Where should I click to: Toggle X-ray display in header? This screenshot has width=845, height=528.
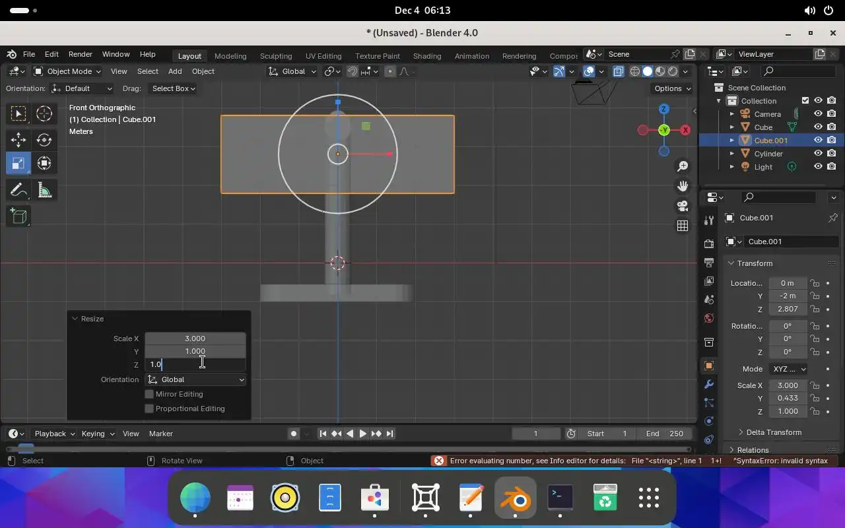[x=619, y=71]
